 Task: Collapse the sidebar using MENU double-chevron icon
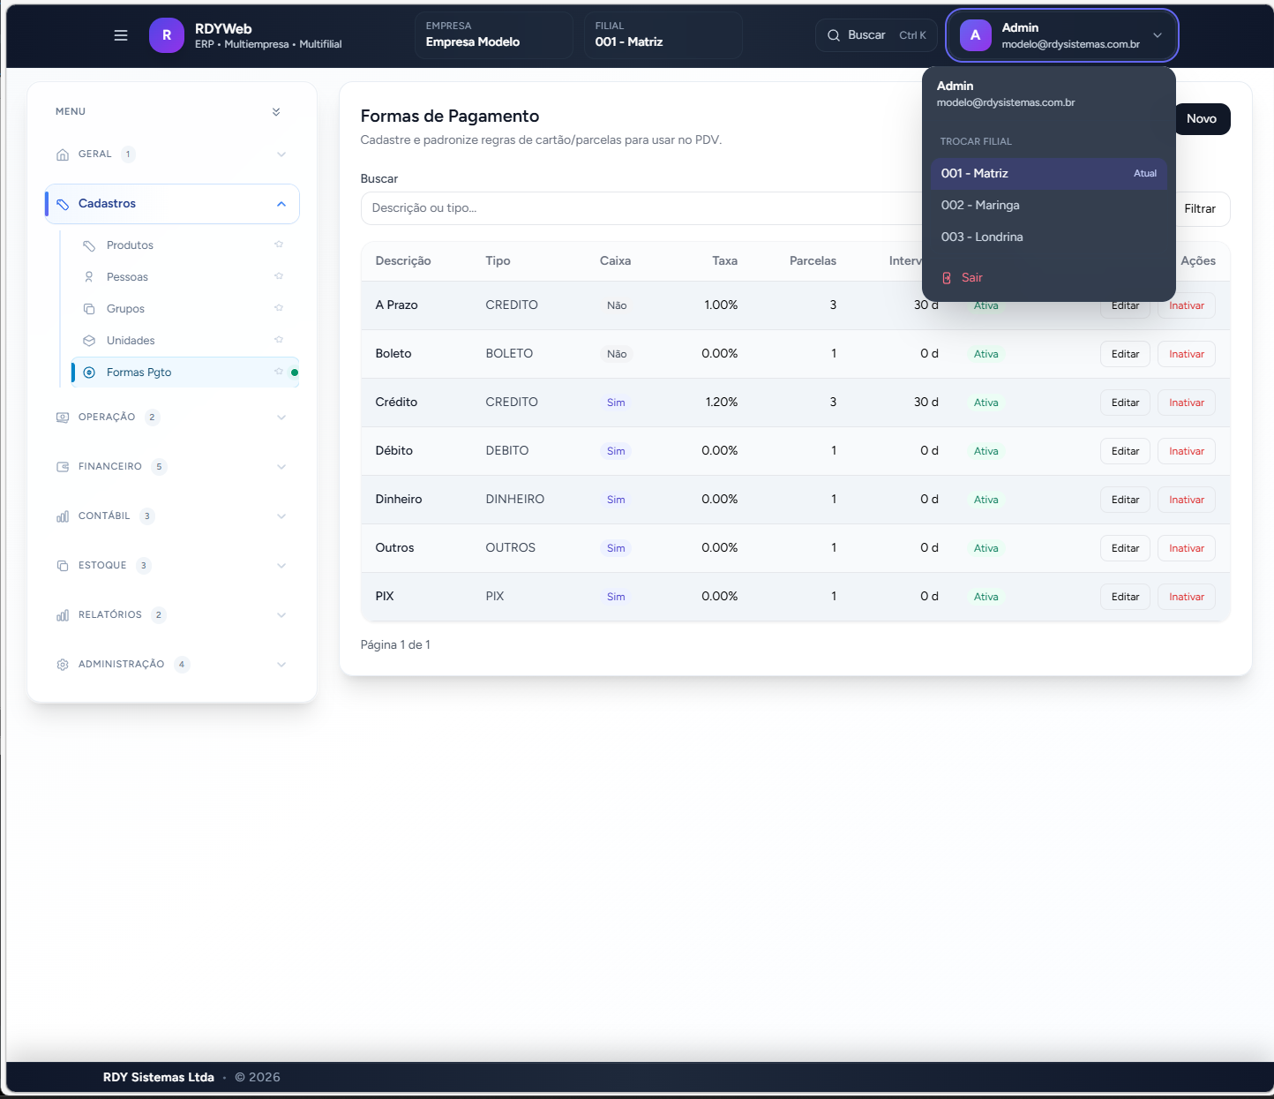[x=276, y=112]
